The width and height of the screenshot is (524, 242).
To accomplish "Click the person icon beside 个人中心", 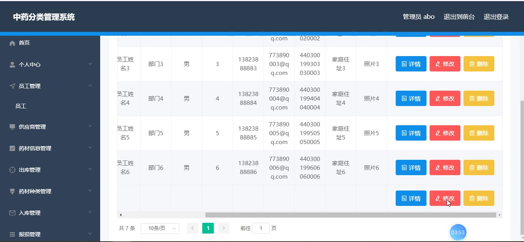I will 12,65.
